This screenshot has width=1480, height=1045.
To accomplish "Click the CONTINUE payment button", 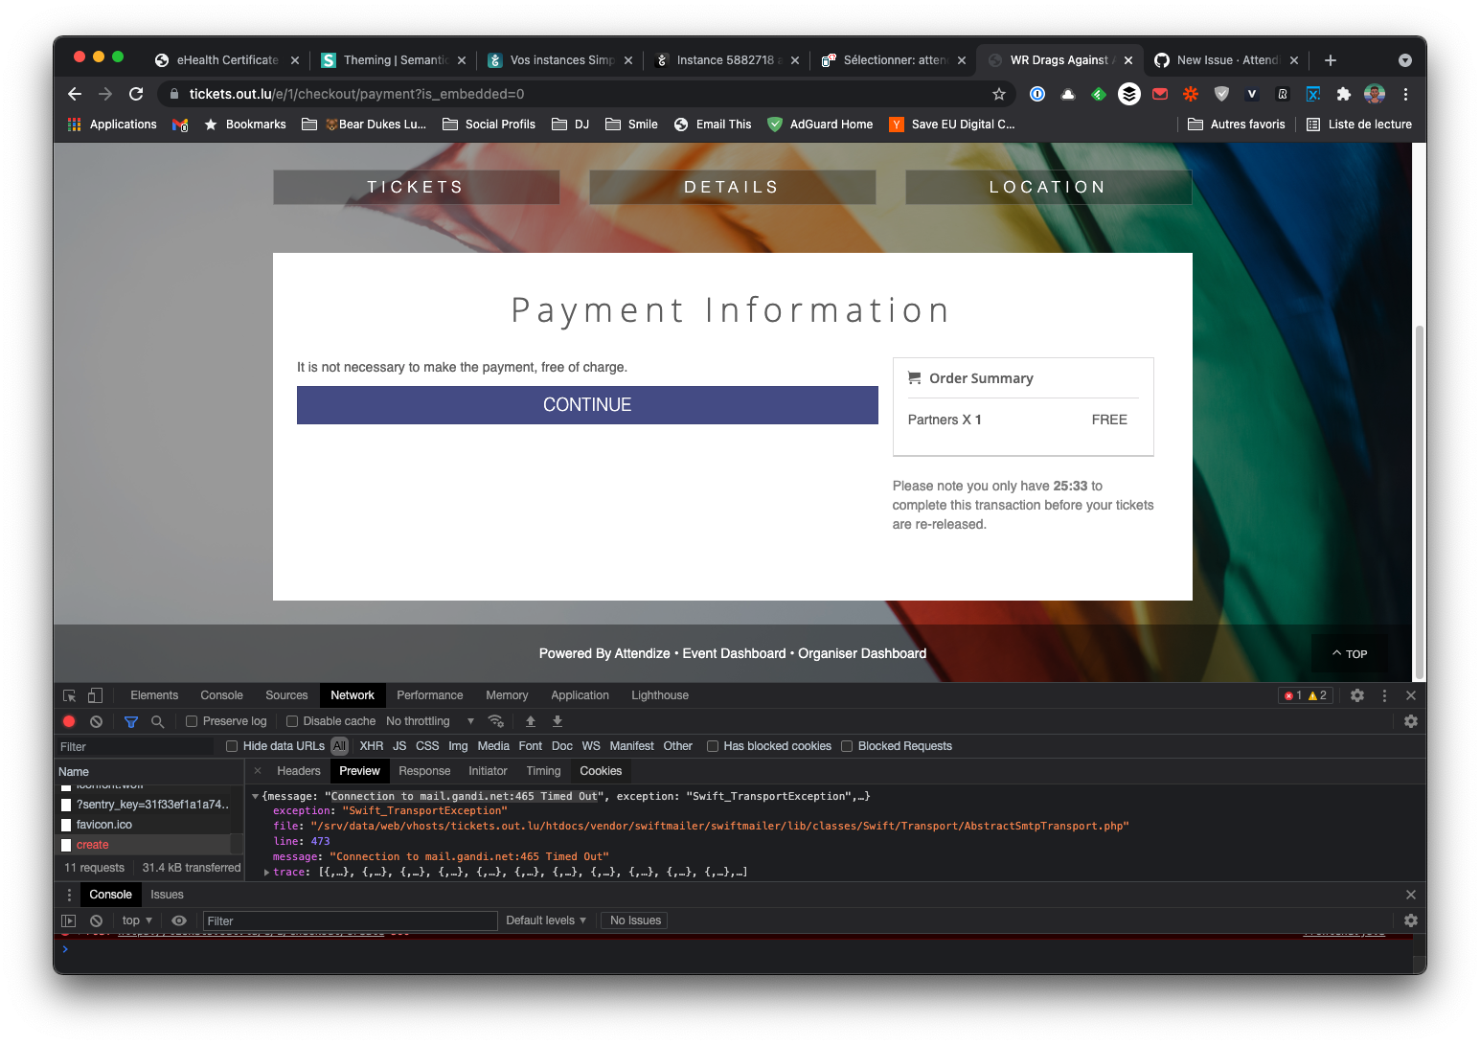I will [586, 404].
